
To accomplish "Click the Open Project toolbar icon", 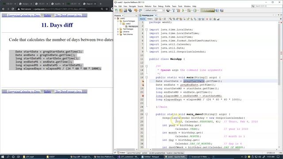I will [125, 11].
